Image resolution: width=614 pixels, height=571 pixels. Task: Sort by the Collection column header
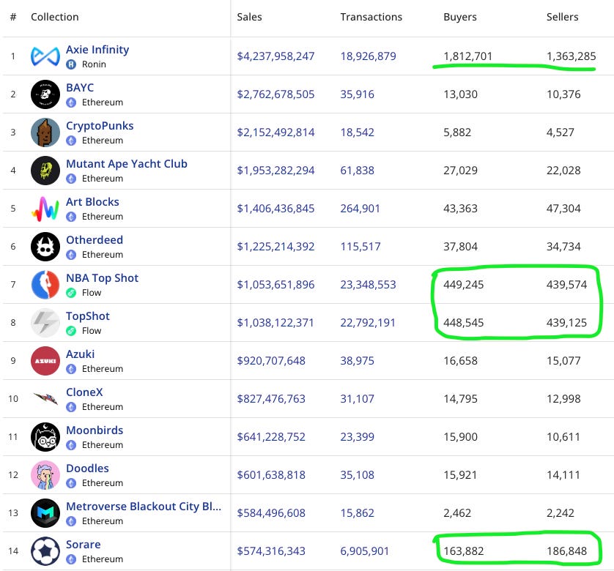point(55,17)
